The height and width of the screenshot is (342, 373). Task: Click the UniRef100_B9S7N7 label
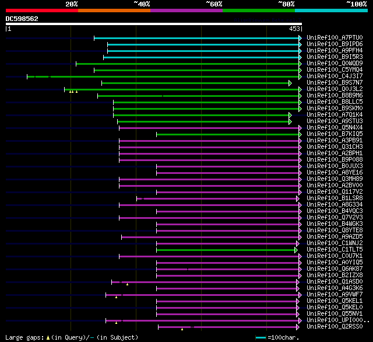[x=335, y=83]
